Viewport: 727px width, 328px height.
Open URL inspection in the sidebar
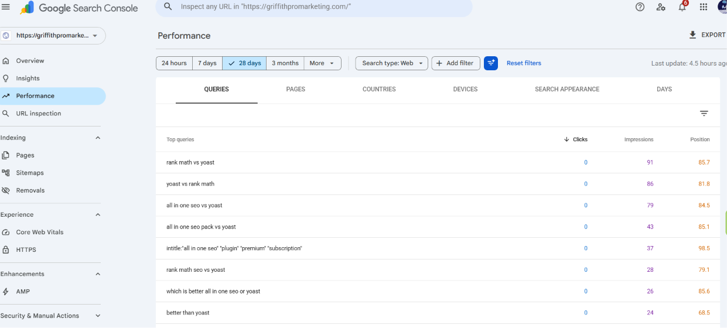tap(52, 114)
